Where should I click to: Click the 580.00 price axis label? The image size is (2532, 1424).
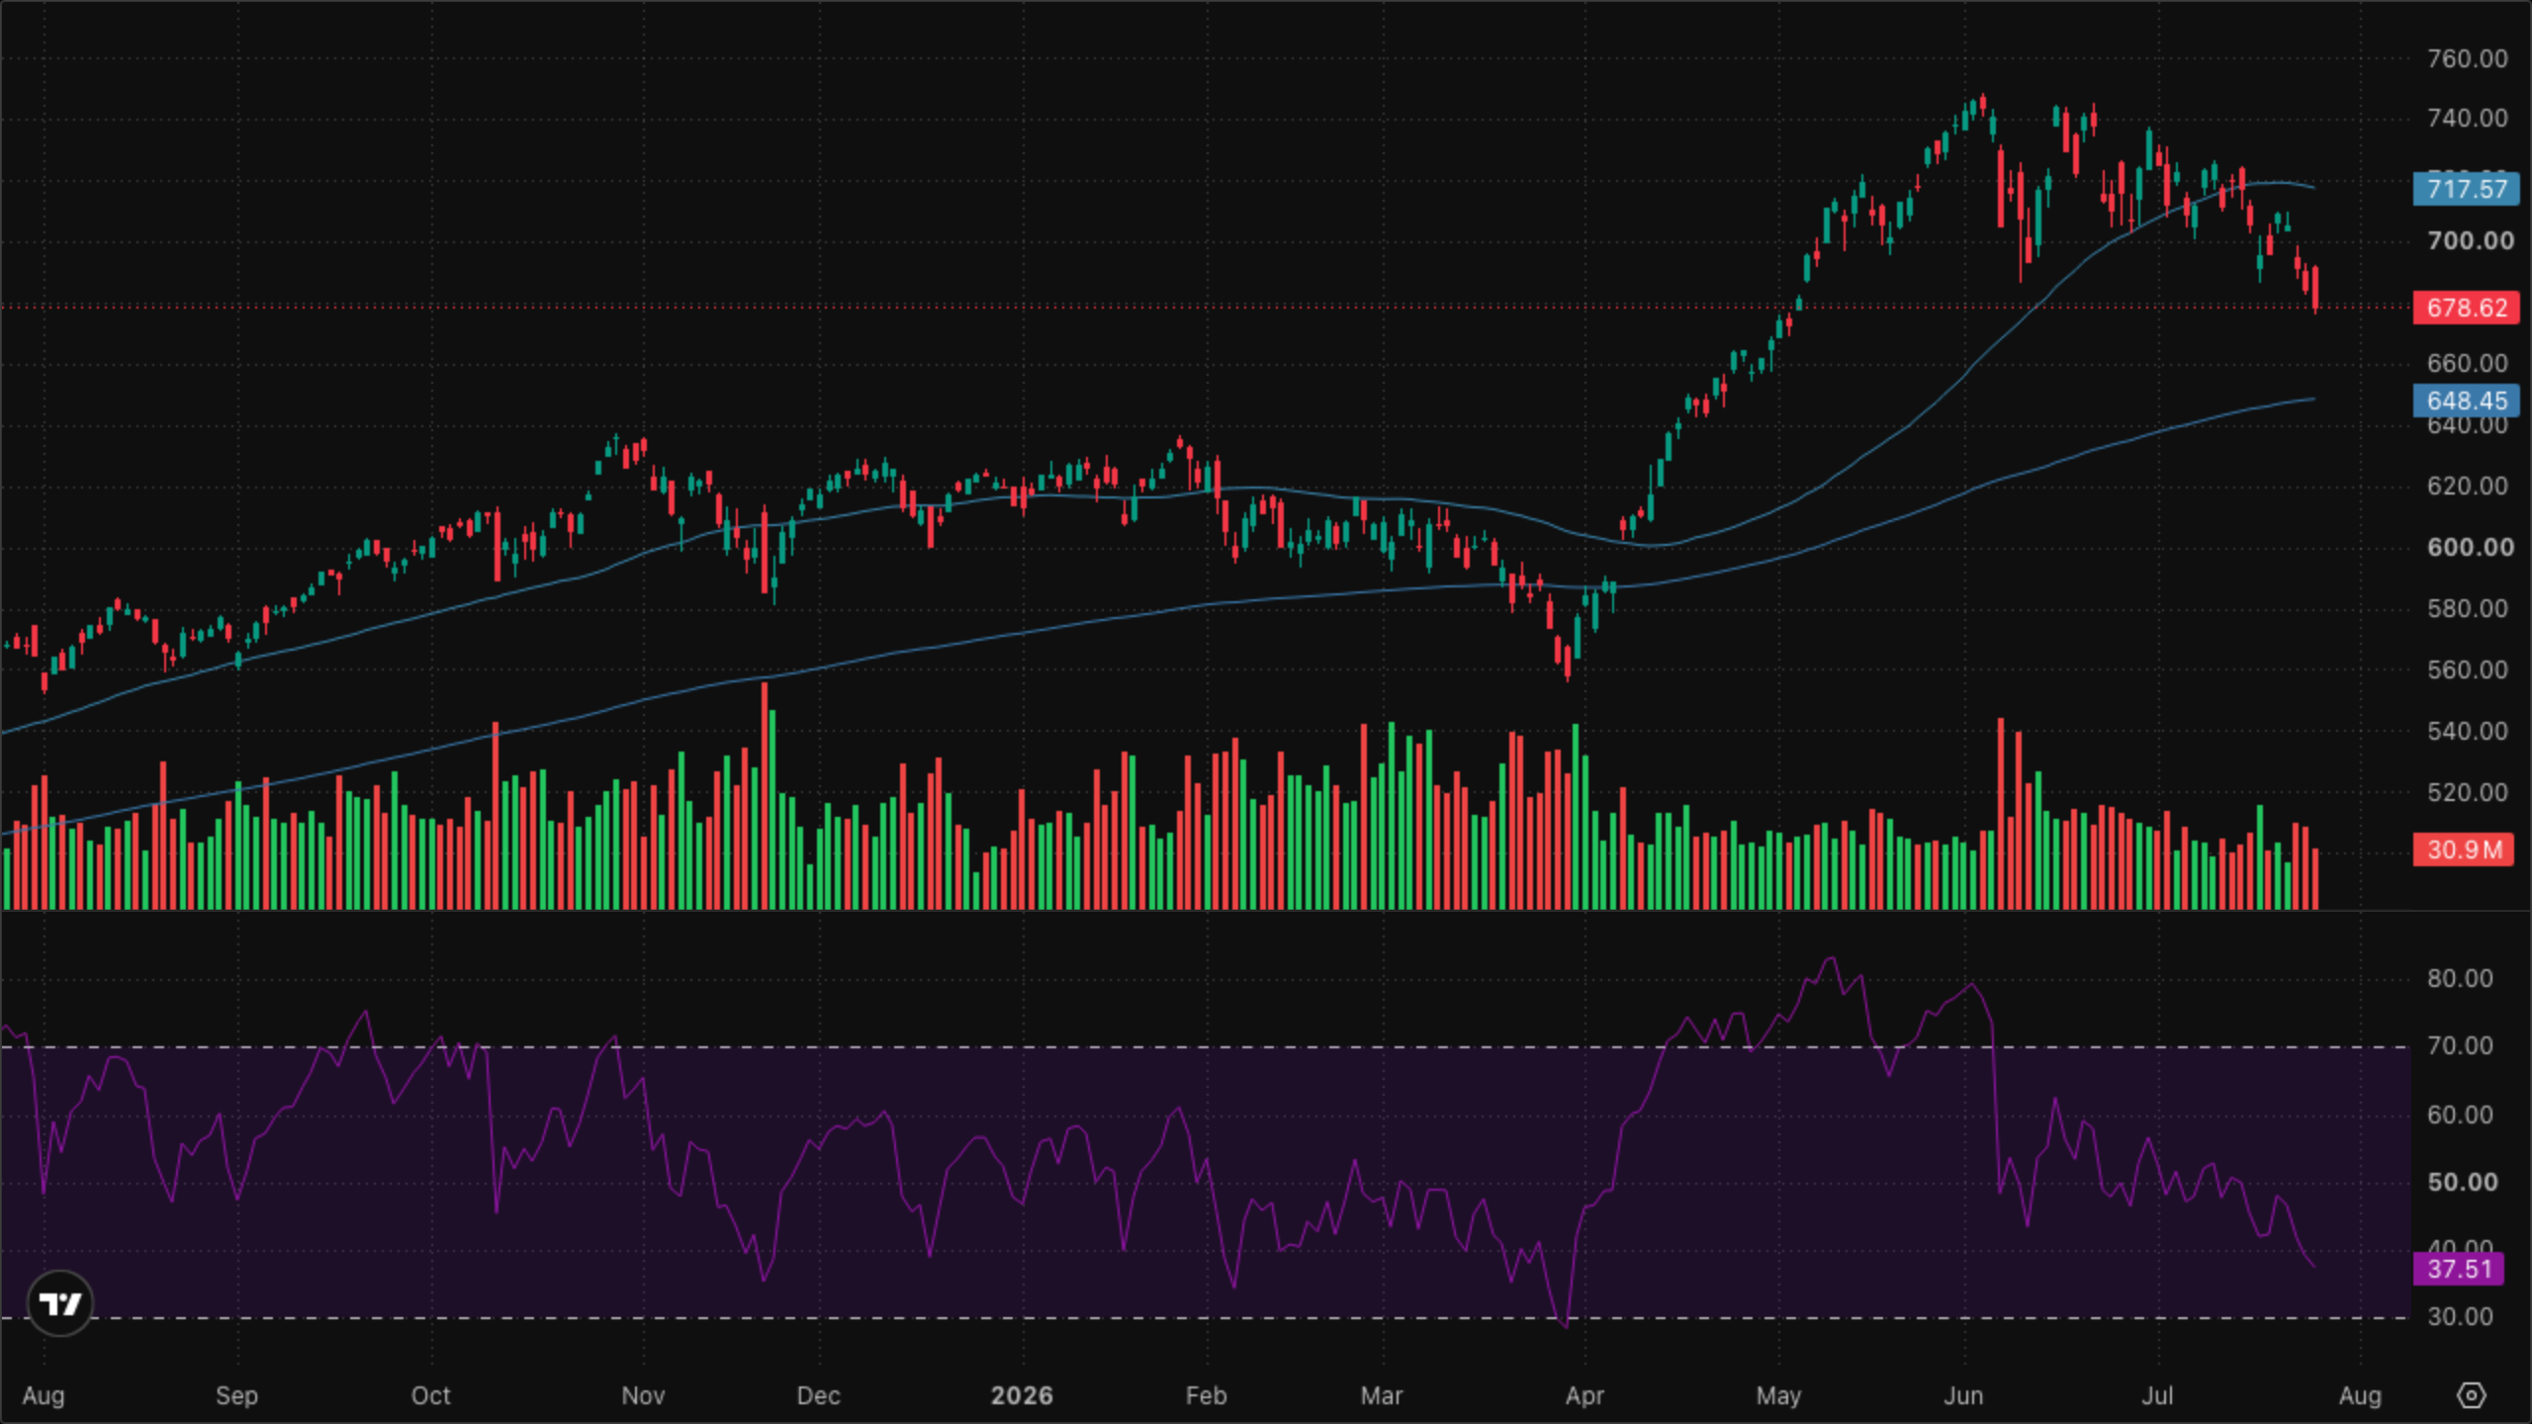pyautogui.click(x=2467, y=609)
